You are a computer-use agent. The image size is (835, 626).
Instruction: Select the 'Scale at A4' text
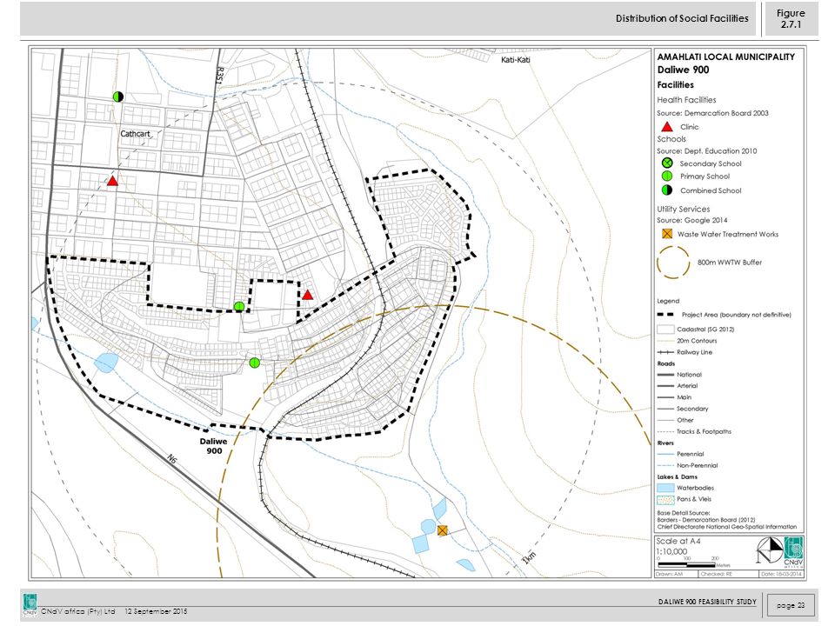click(x=678, y=541)
